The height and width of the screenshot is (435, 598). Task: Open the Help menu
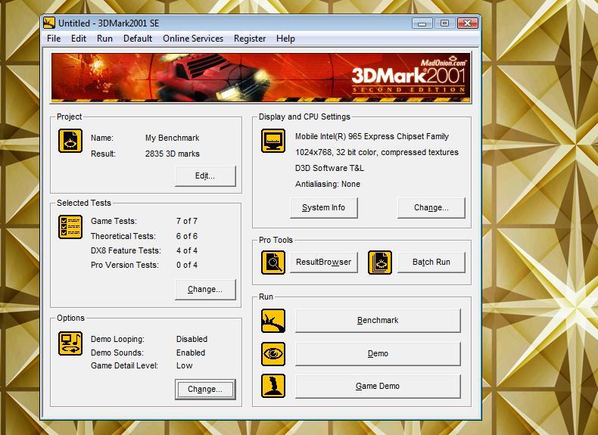pos(285,39)
